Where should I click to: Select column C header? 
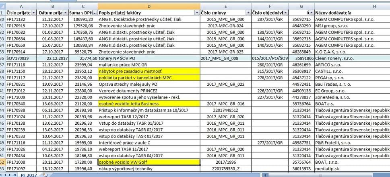tap(83, 6)
